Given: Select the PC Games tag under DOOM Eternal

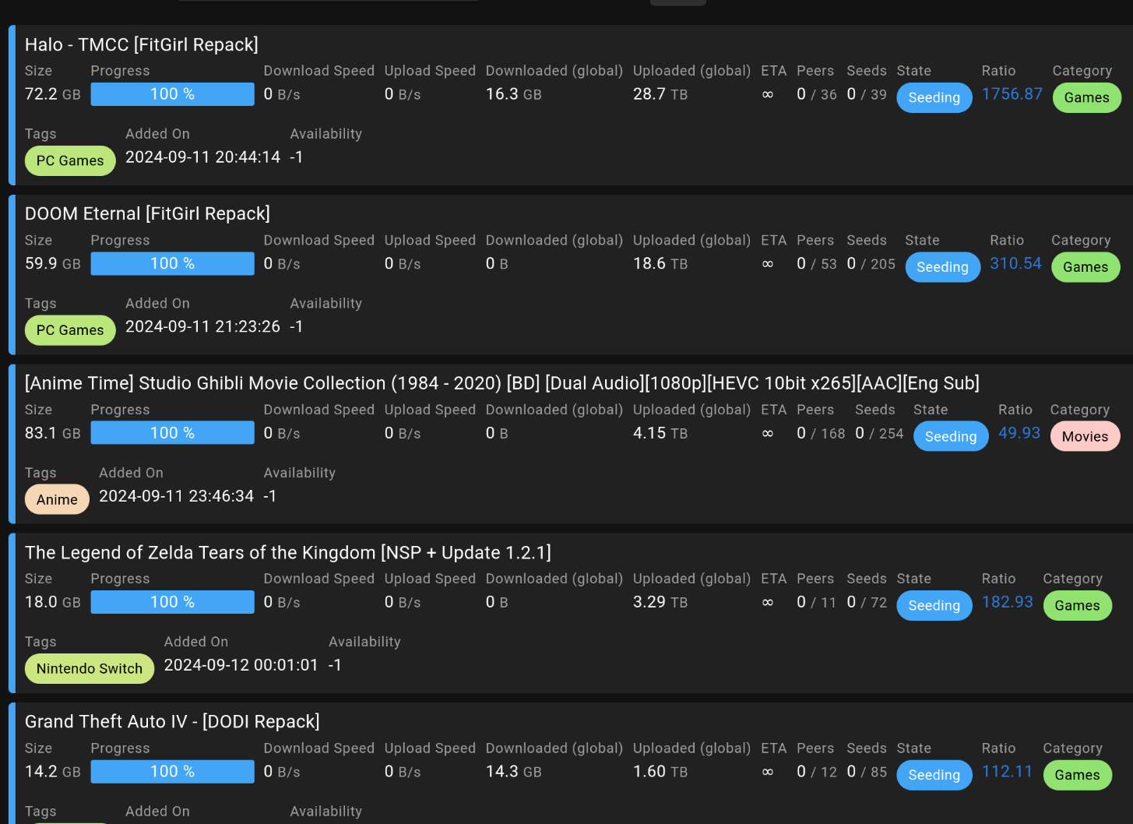Looking at the screenshot, I should (x=70, y=330).
